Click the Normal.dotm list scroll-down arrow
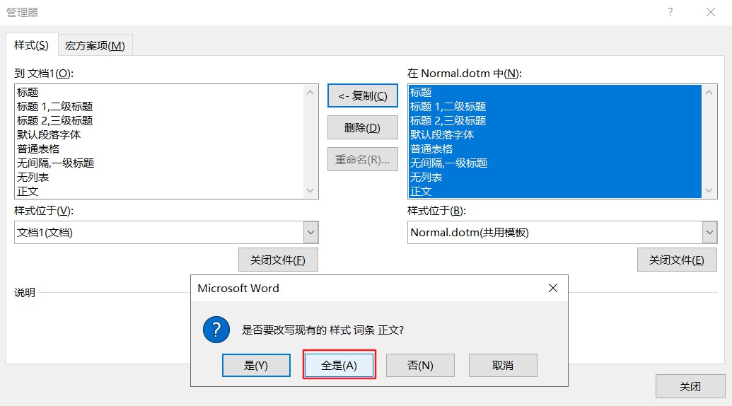Image resolution: width=732 pixels, height=406 pixels. (x=709, y=190)
